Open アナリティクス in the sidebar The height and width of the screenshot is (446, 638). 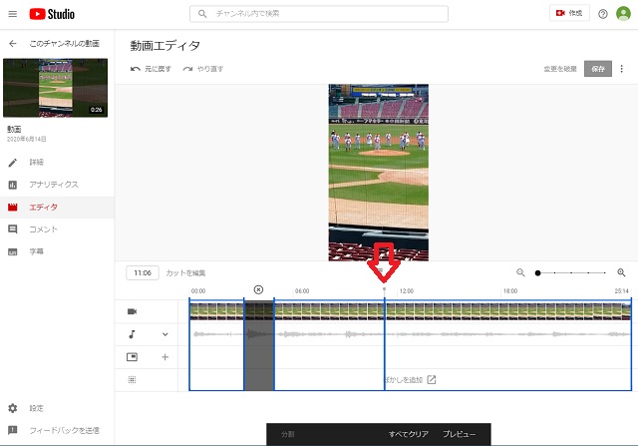54,185
